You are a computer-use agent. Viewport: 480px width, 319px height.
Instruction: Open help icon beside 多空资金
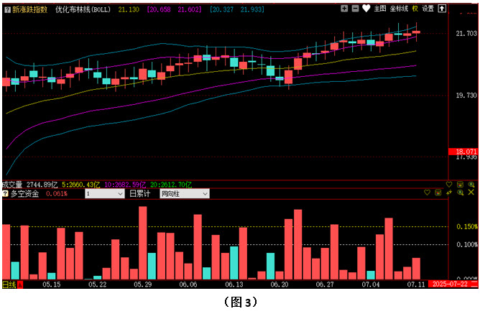[x=5, y=193]
